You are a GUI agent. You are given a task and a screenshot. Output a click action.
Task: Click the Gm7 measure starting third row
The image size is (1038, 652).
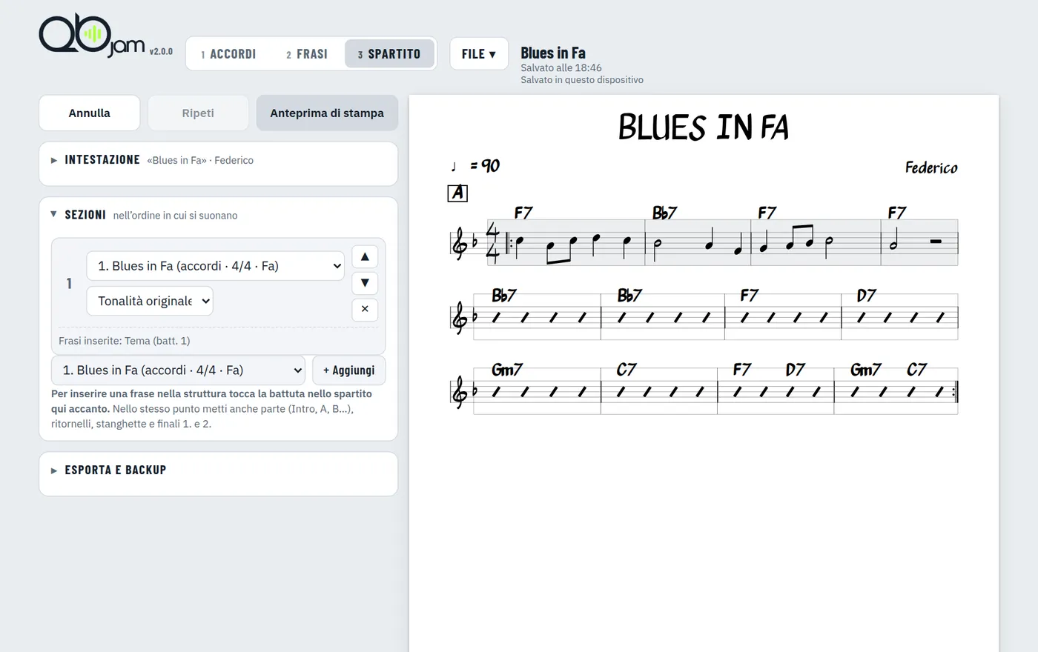point(537,391)
